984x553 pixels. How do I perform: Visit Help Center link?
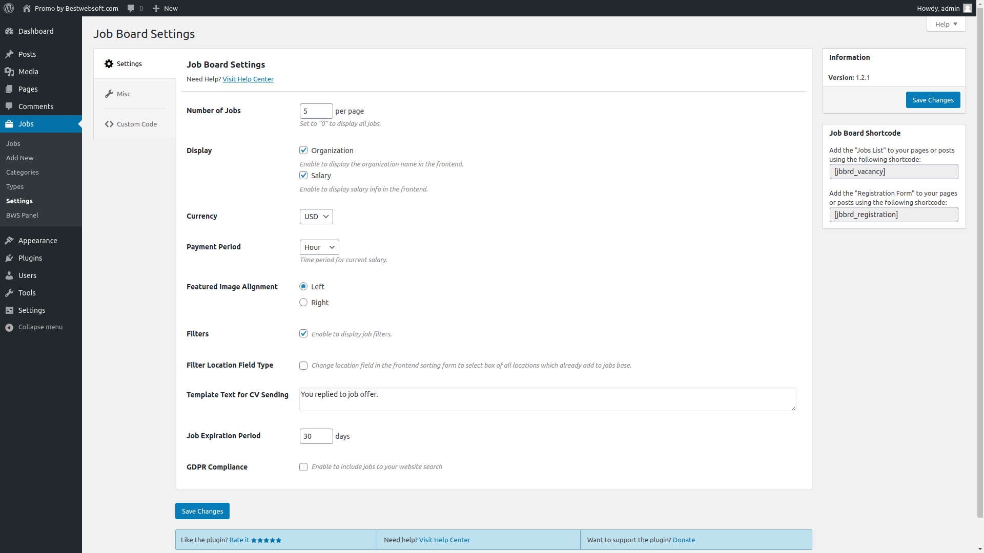[x=248, y=79]
